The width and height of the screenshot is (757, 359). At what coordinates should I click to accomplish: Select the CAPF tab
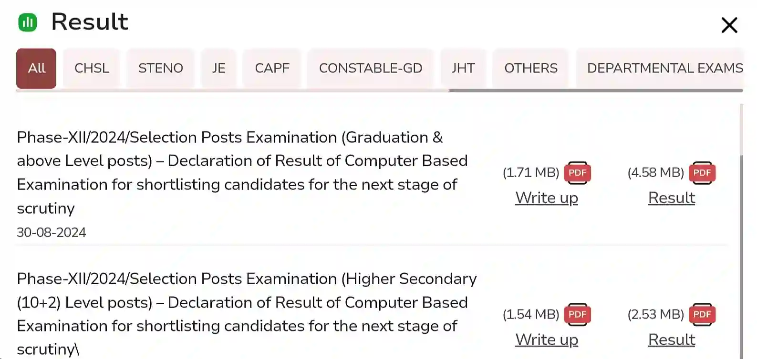click(x=271, y=68)
